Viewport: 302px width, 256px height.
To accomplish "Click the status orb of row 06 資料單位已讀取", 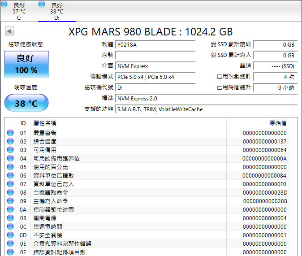I will click(10, 175).
